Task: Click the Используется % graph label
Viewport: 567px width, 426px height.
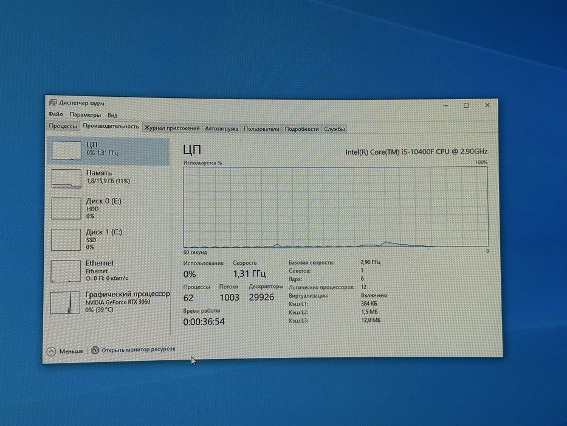Action: [x=202, y=162]
